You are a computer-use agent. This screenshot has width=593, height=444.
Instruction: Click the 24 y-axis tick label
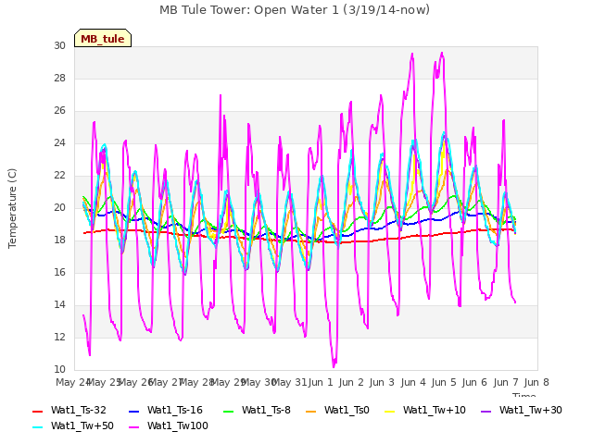[59, 143]
